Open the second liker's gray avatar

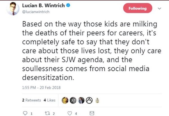[73, 100]
